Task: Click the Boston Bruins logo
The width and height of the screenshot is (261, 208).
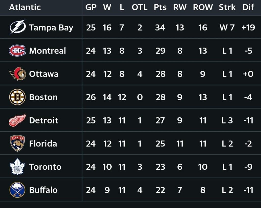Action: [17, 97]
